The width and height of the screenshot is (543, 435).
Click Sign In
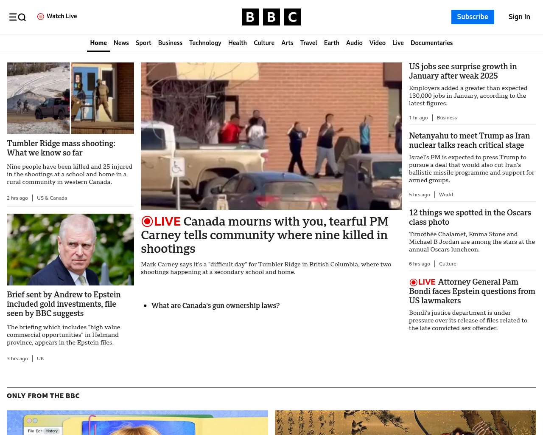(x=519, y=17)
